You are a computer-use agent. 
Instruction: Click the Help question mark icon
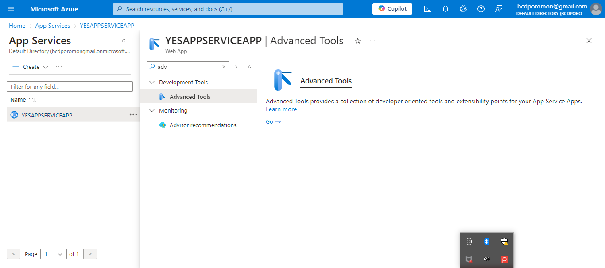point(481,9)
